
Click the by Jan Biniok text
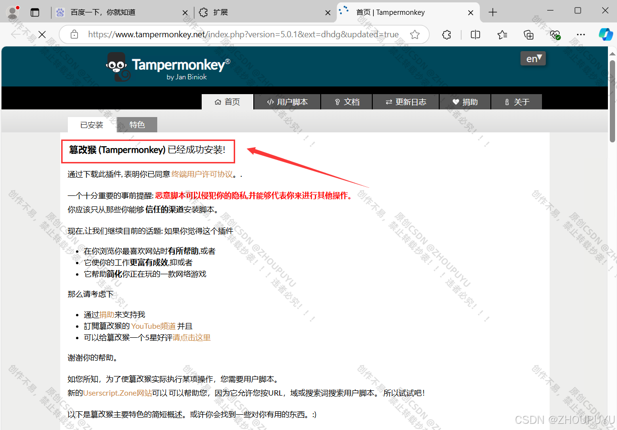point(187,77)
